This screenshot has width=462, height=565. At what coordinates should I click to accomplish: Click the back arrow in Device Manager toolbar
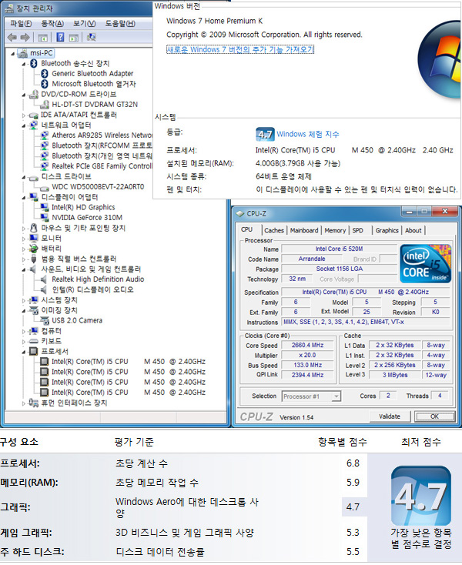point(12,37)
